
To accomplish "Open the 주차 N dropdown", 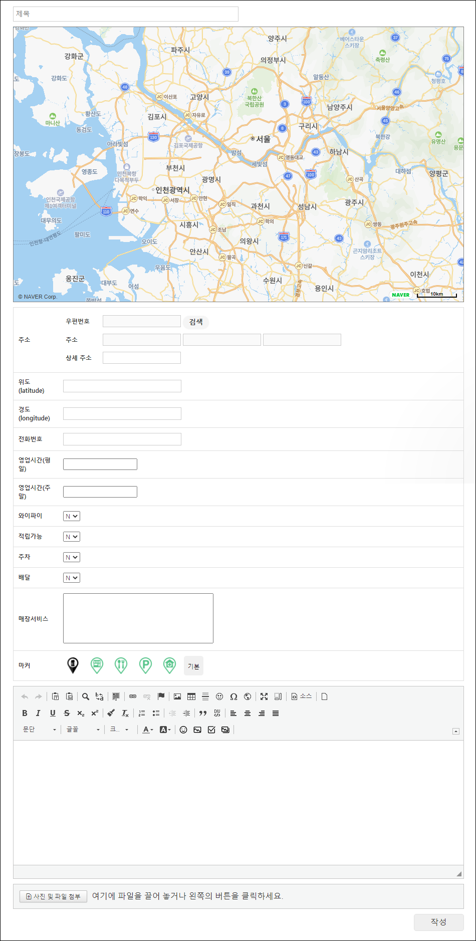I will pos(72,557).
